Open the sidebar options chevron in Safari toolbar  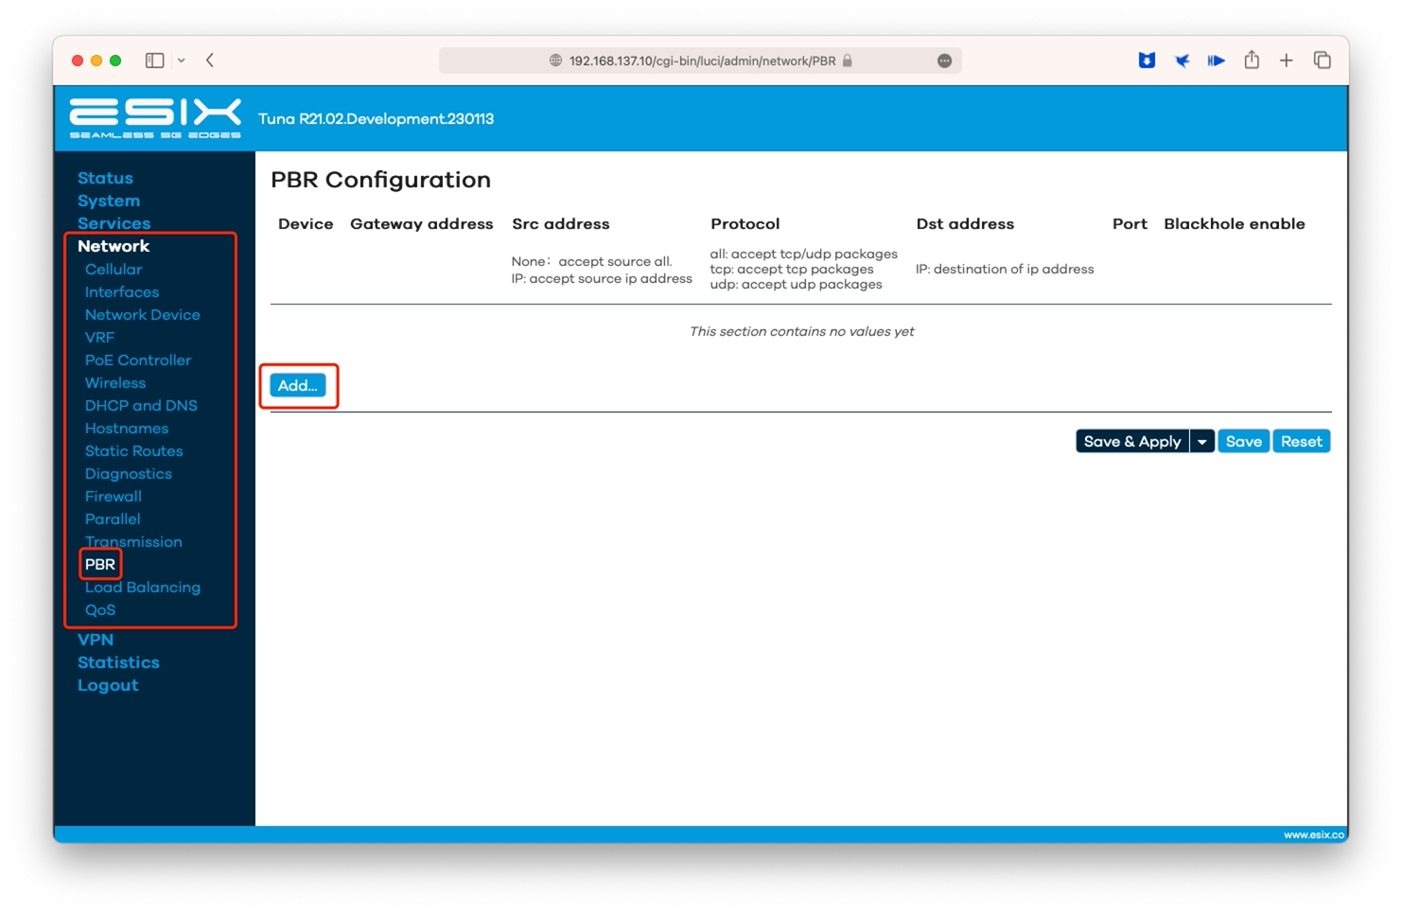[x=182, y=61]
